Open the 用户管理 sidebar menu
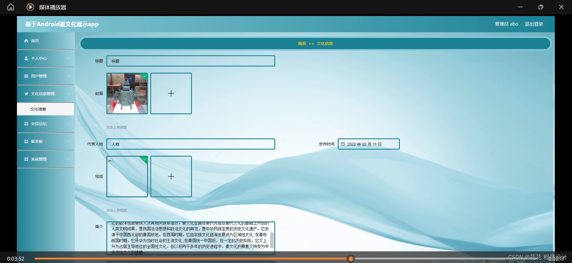Screen dimensions: 572x263 [x=45, y=76]
